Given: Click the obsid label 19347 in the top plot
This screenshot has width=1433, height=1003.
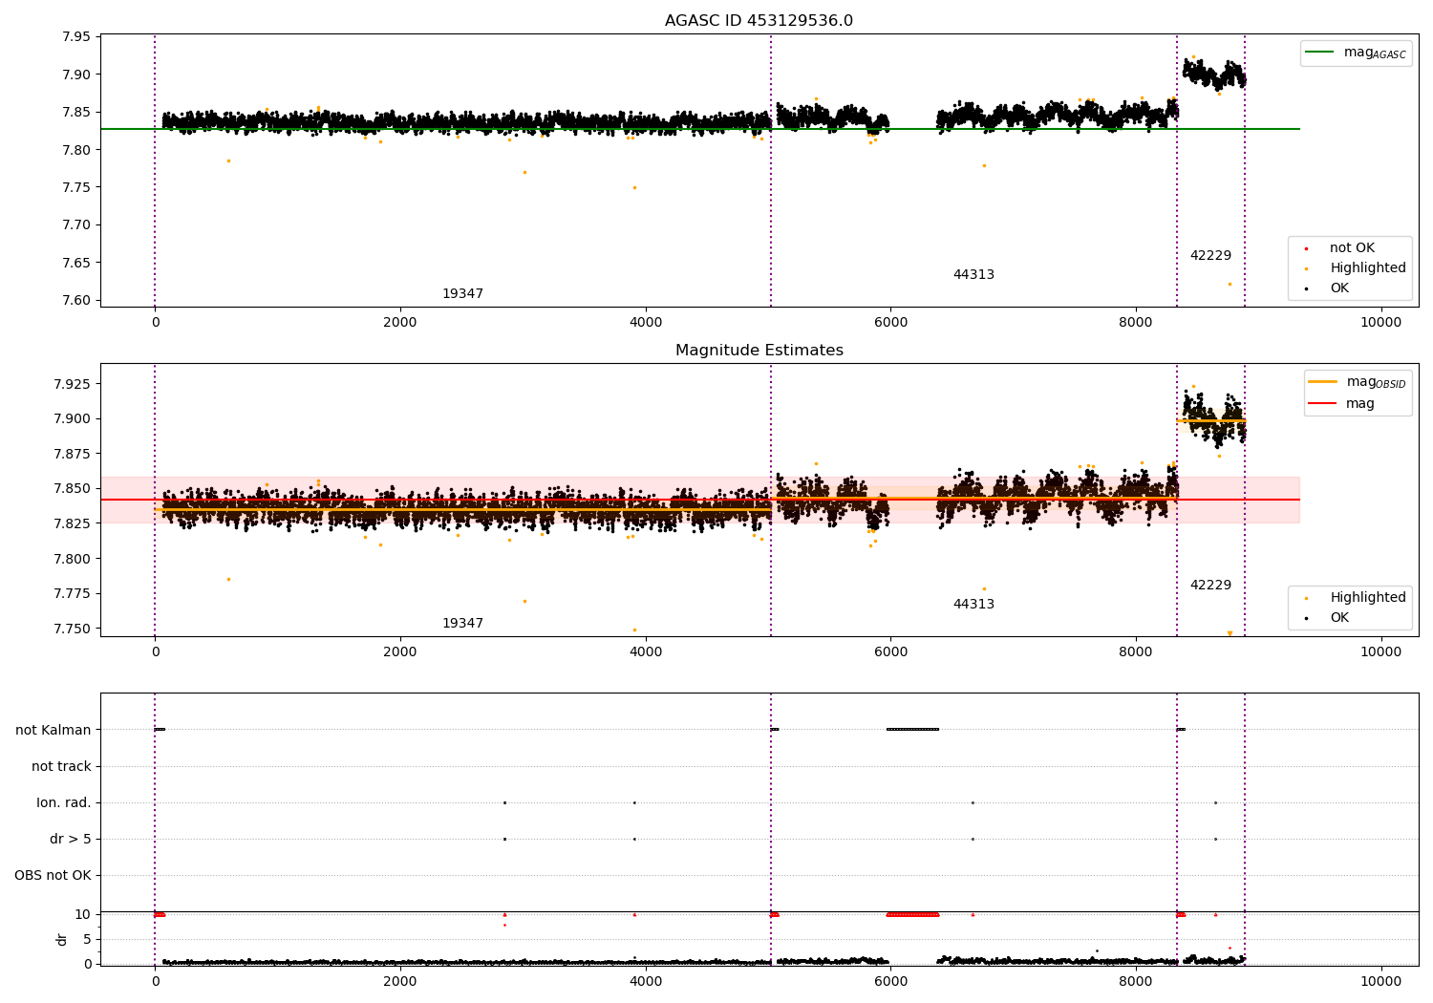Looking at the screenshot, I should 462,294.
